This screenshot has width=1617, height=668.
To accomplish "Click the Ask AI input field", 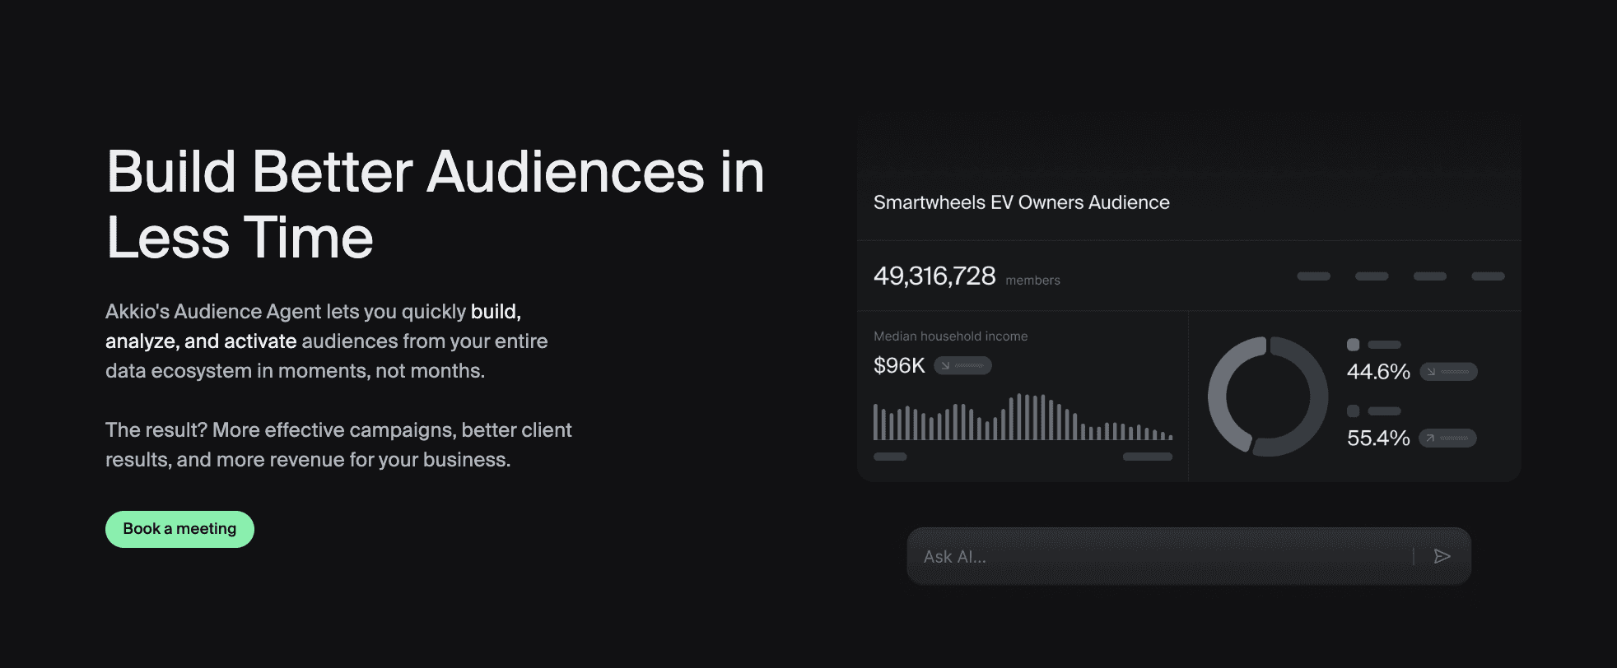I will 1189,556.
